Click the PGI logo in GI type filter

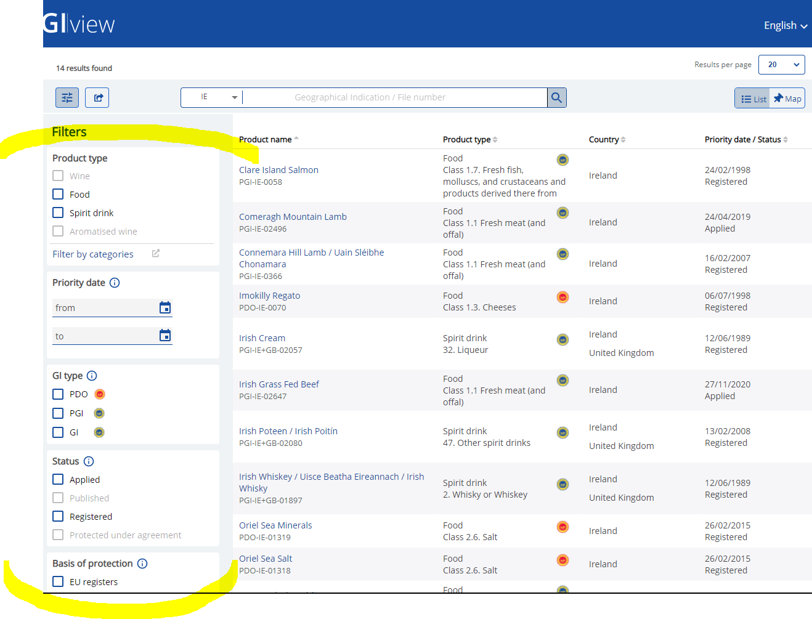click(x=99, y=413)
